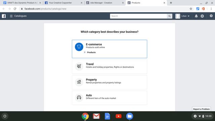215x121 pixels.
Task: Open the system tray clock showing 10:20
Action: pyautogui.click(x=208, y=116)
